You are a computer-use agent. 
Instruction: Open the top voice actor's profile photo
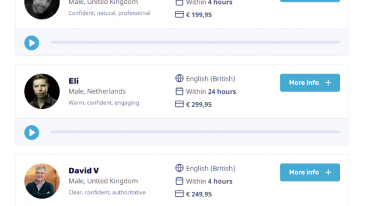point(42,7)
